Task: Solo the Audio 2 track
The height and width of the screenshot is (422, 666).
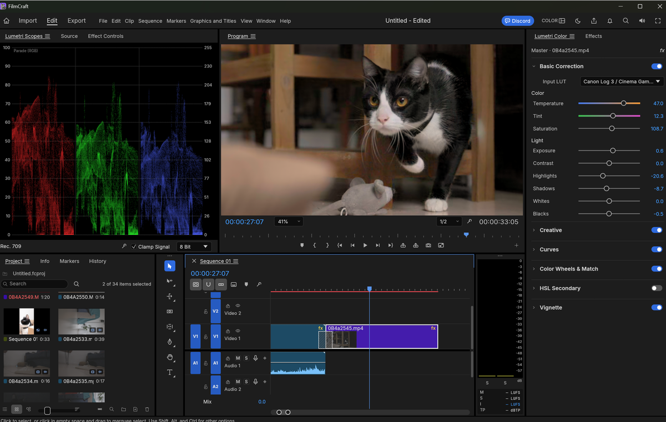Action: (246, 381)
